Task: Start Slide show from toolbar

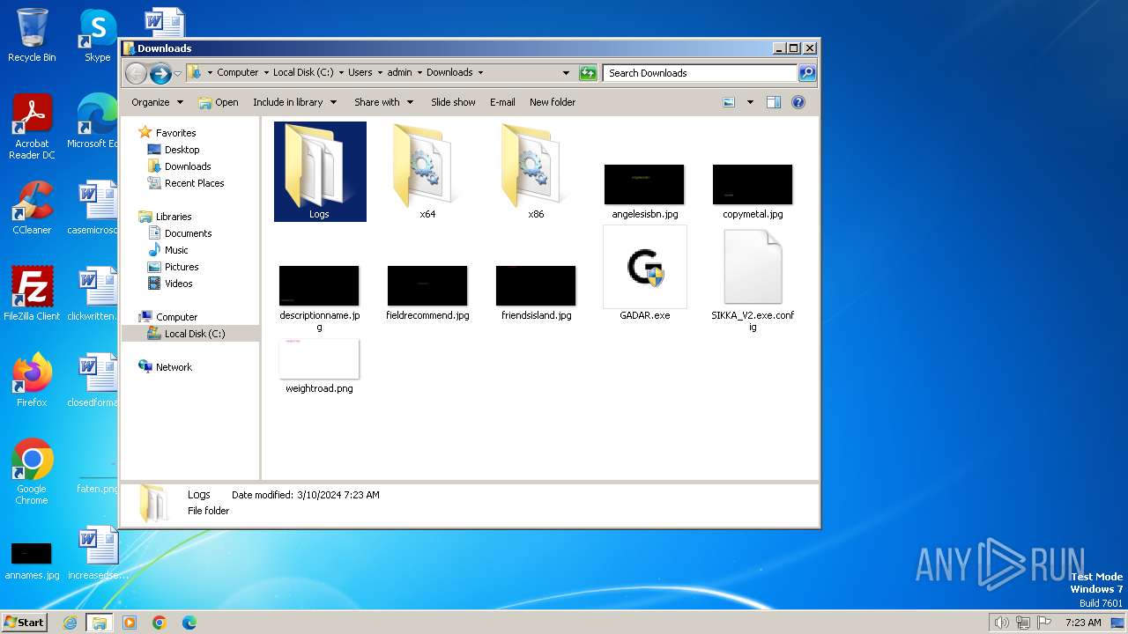Action: point(453,102)
